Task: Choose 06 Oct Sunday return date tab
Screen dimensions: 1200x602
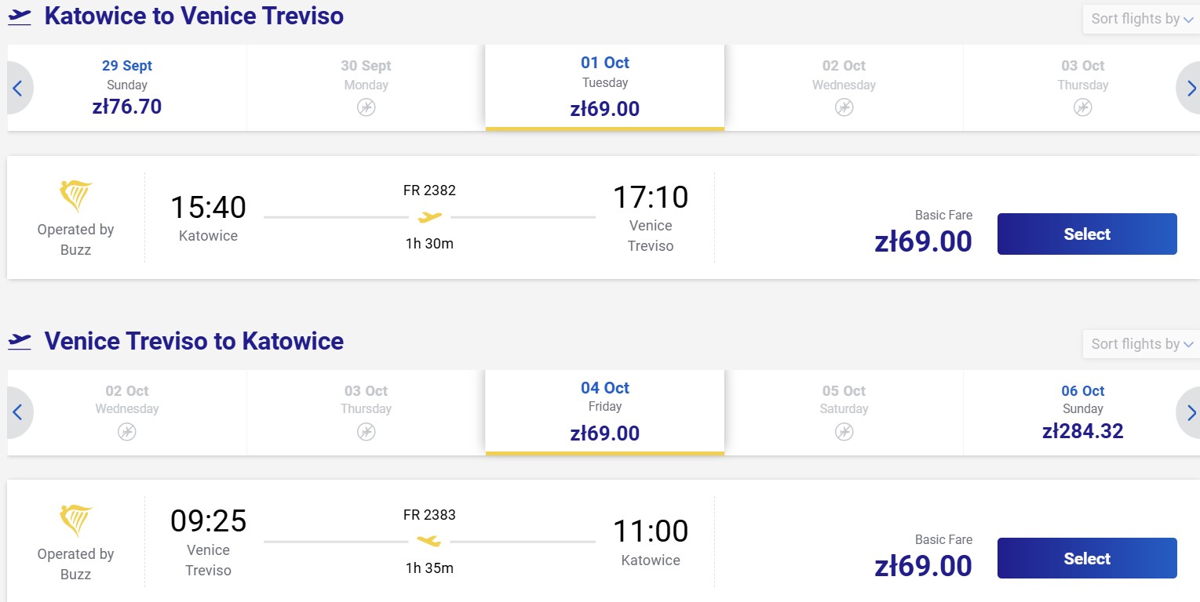Action: point(1083,412)
